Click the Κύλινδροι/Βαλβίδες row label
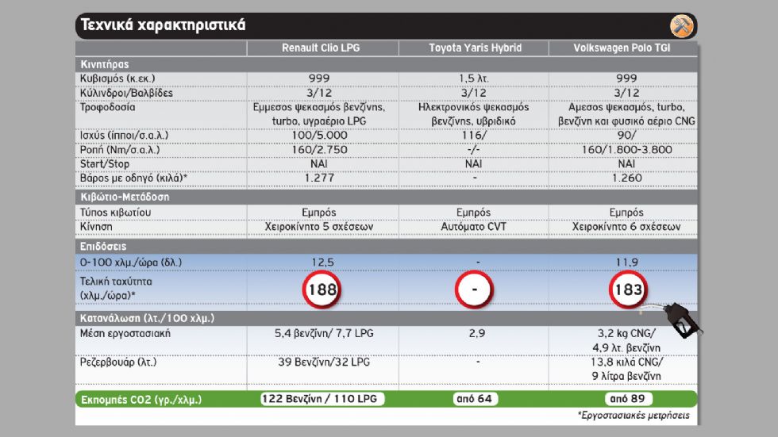This screenshot has width=778, height=437. [126, 93]
